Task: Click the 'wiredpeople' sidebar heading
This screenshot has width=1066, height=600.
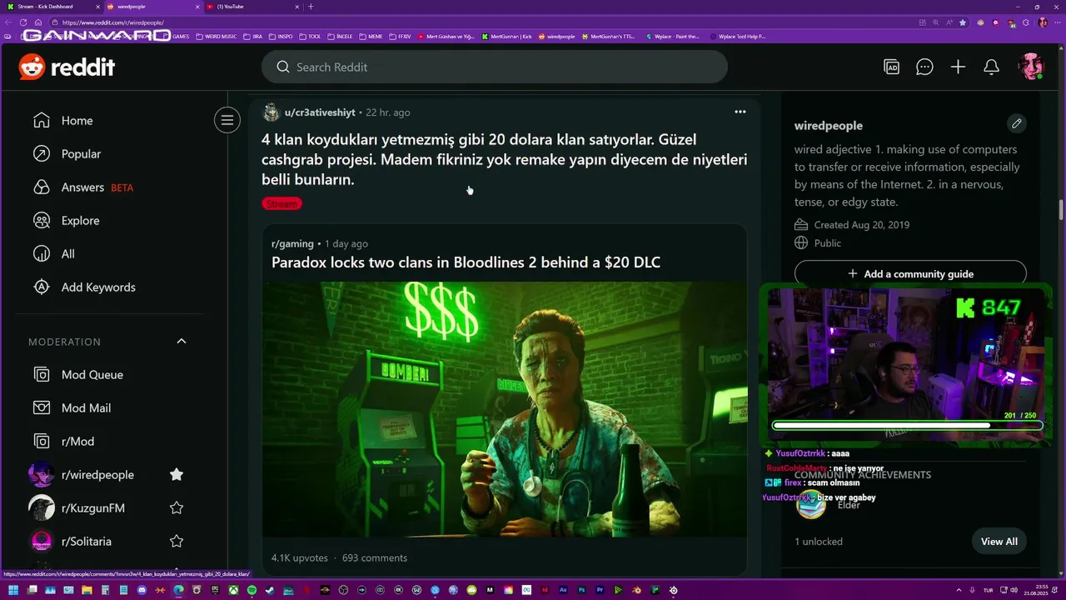Action: [829, 126]
